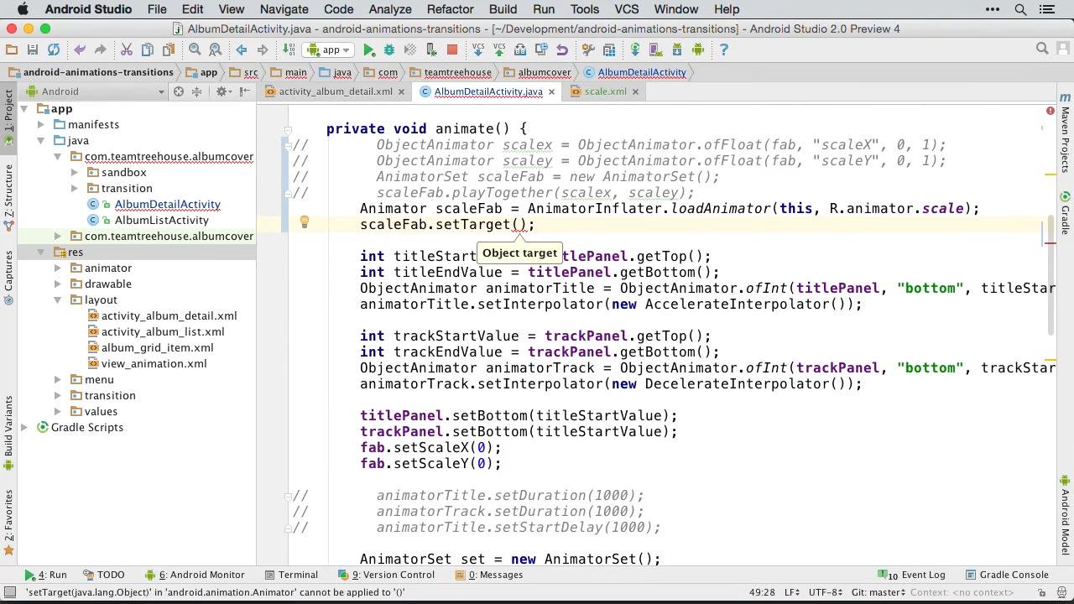
Task: Click Scroll from Source target icon
Action: pos(178,91)
